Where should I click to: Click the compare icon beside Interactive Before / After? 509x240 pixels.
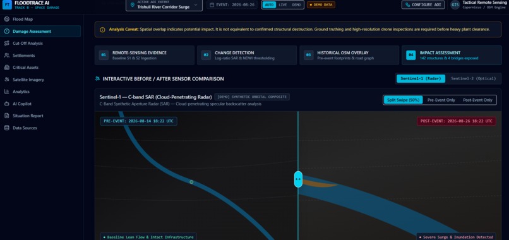(x=97, y=78)
